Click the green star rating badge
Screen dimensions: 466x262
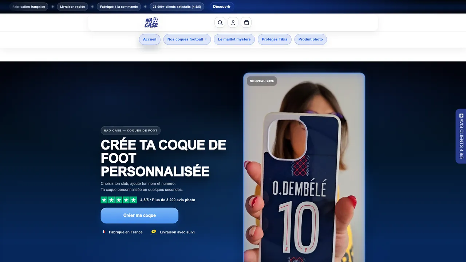(x=119, y=200)
